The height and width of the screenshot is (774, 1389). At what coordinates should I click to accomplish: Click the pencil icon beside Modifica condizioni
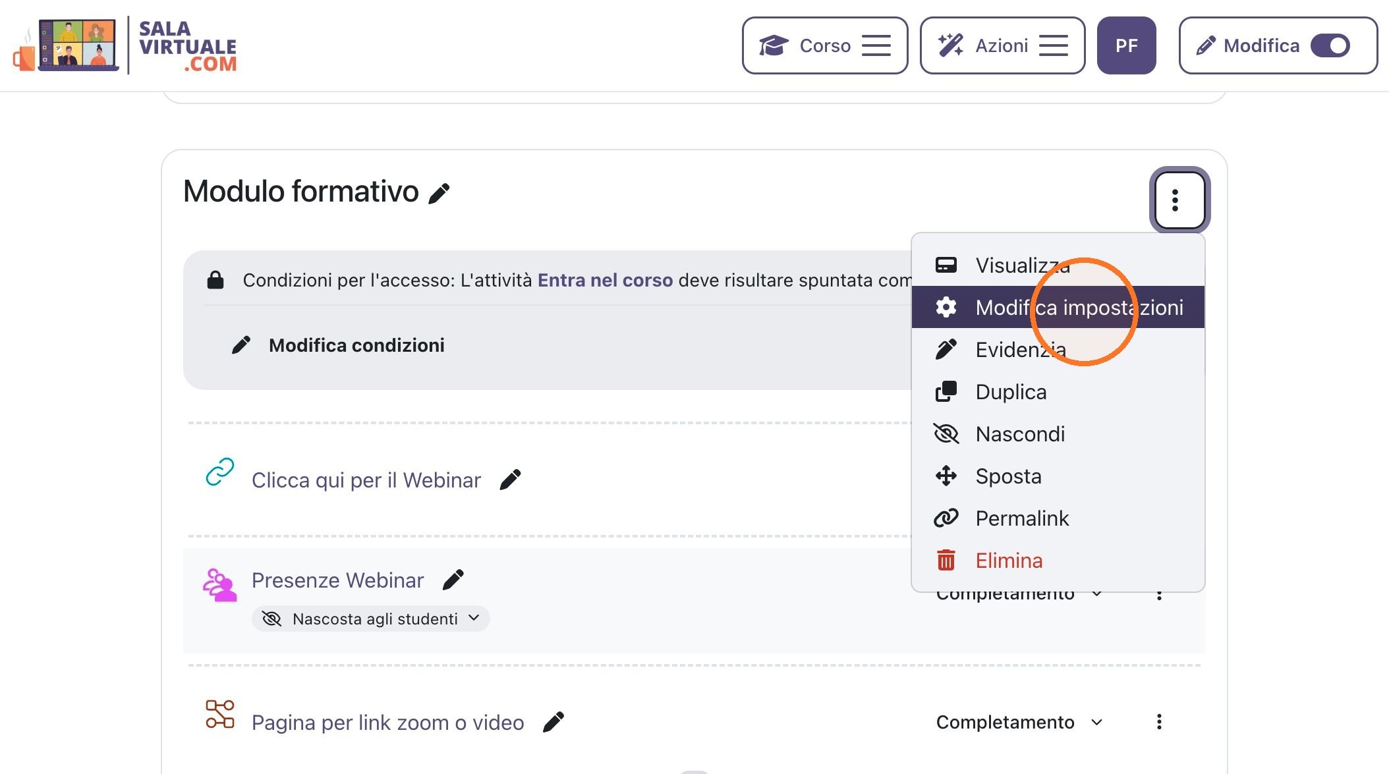coord(241,345)
